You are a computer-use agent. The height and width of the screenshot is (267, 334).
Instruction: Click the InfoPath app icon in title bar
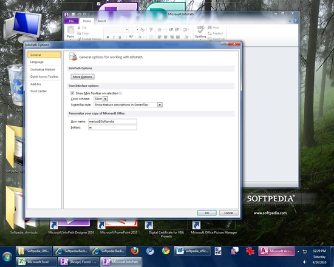pyautogui.click(x=66, y=15)
